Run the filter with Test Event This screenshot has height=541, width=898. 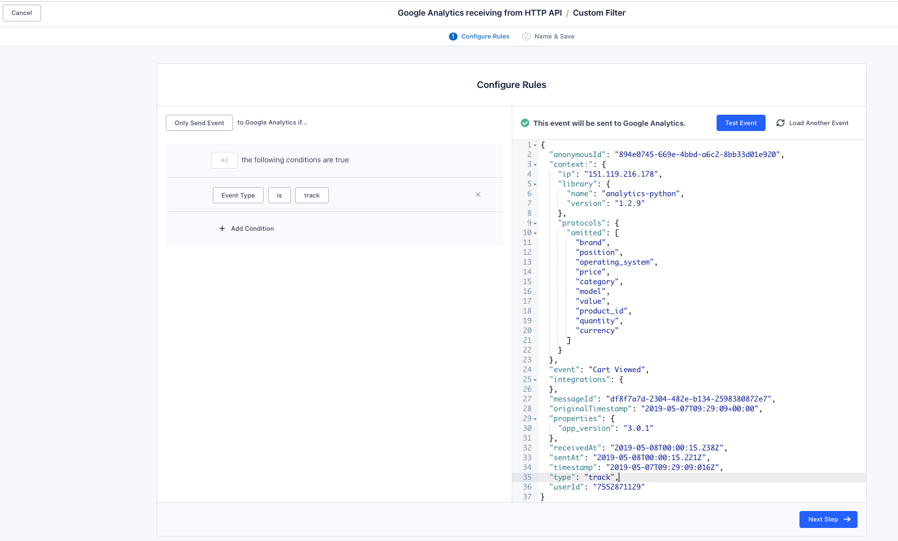point(741,123)
